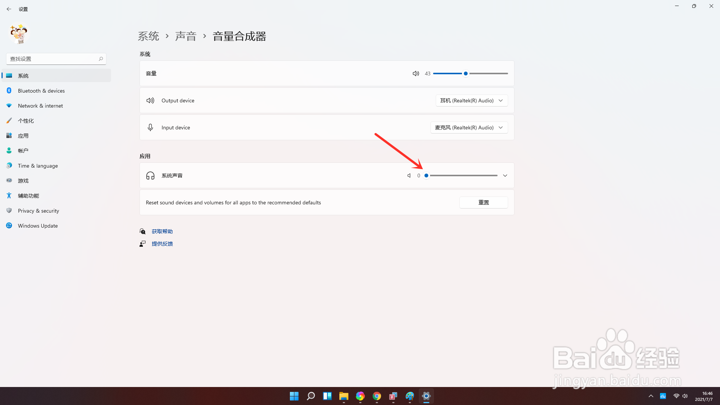Image resolution: width=720 pixels, height=405 pixels.
Task: Open the 耳机 (Realtek Audio) output dropdown
Action: pos(471,100)
